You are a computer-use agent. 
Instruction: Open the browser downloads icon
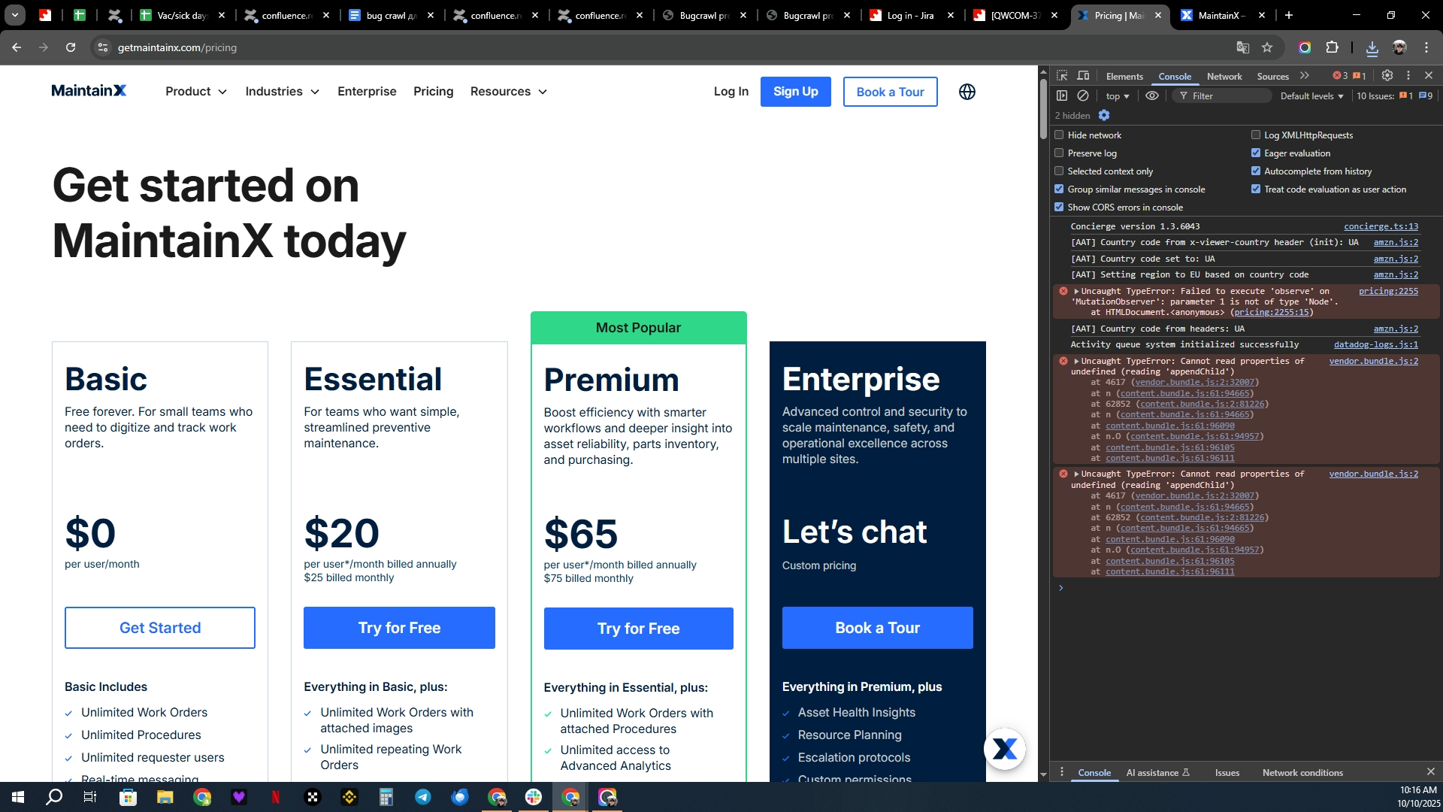pos(1372,47)
